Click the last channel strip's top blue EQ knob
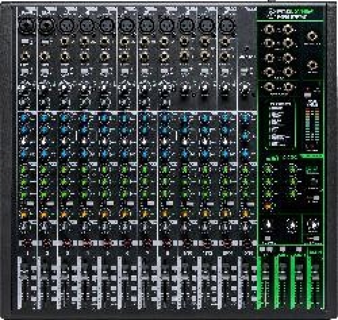 pos(246,118)
